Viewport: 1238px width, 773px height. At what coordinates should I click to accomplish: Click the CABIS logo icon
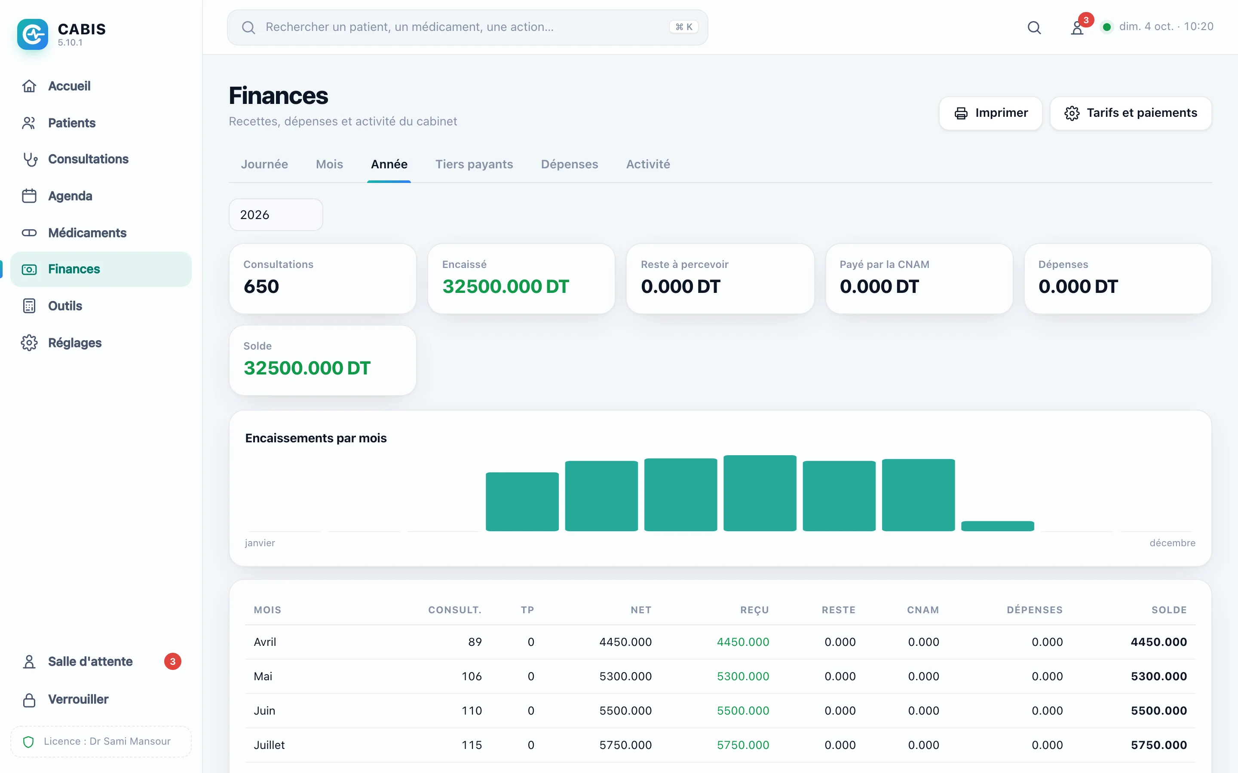click(32, 34)
